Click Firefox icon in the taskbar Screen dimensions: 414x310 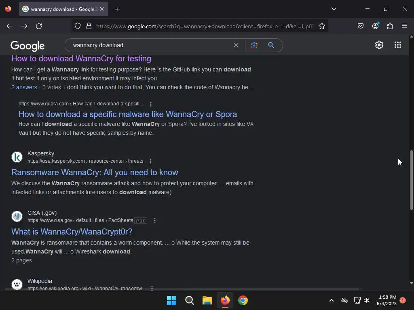pyautogui.click(x=225, y=300)
